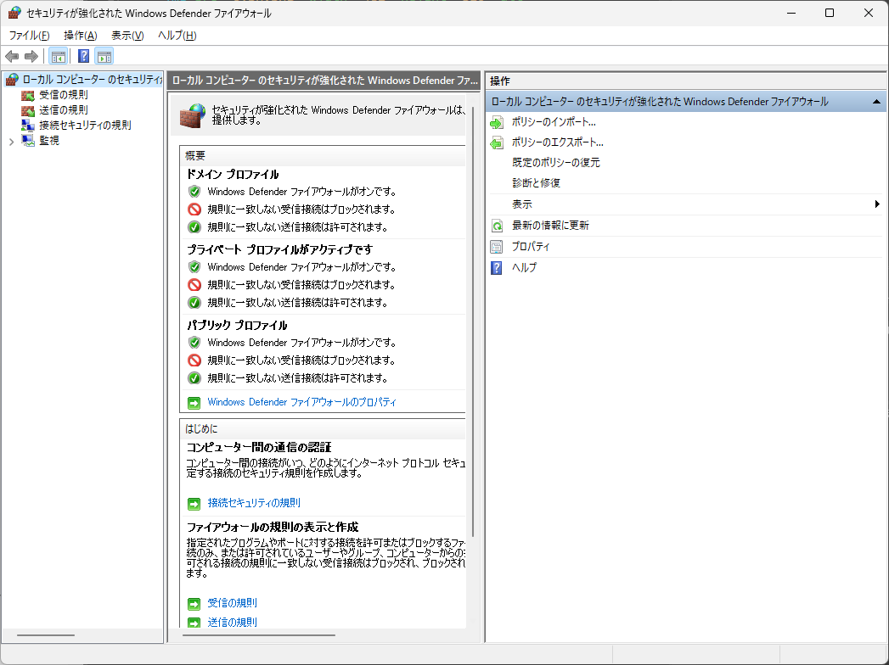Open Windows Defender ファイアウォールのプロパティ link
Image resolution: width=889 pixels, height=665 pixels.
[x=301, y=402]
